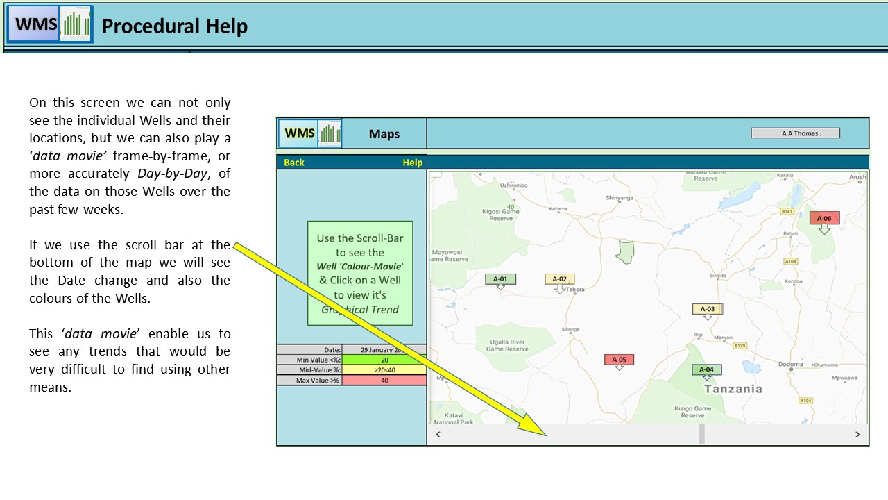Click the green Scroll-Bar instruction box
The height and width of the screenshot is (500, 888).
point(360,273)
